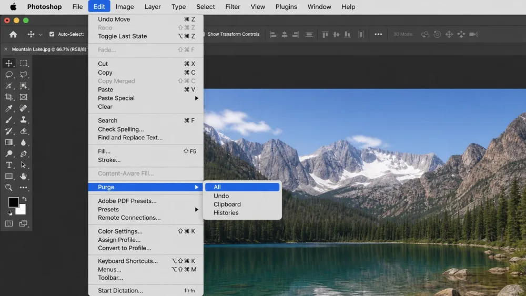The image size is (526, 296).
Task: Select the Object Selection tool
Action: 24,86
